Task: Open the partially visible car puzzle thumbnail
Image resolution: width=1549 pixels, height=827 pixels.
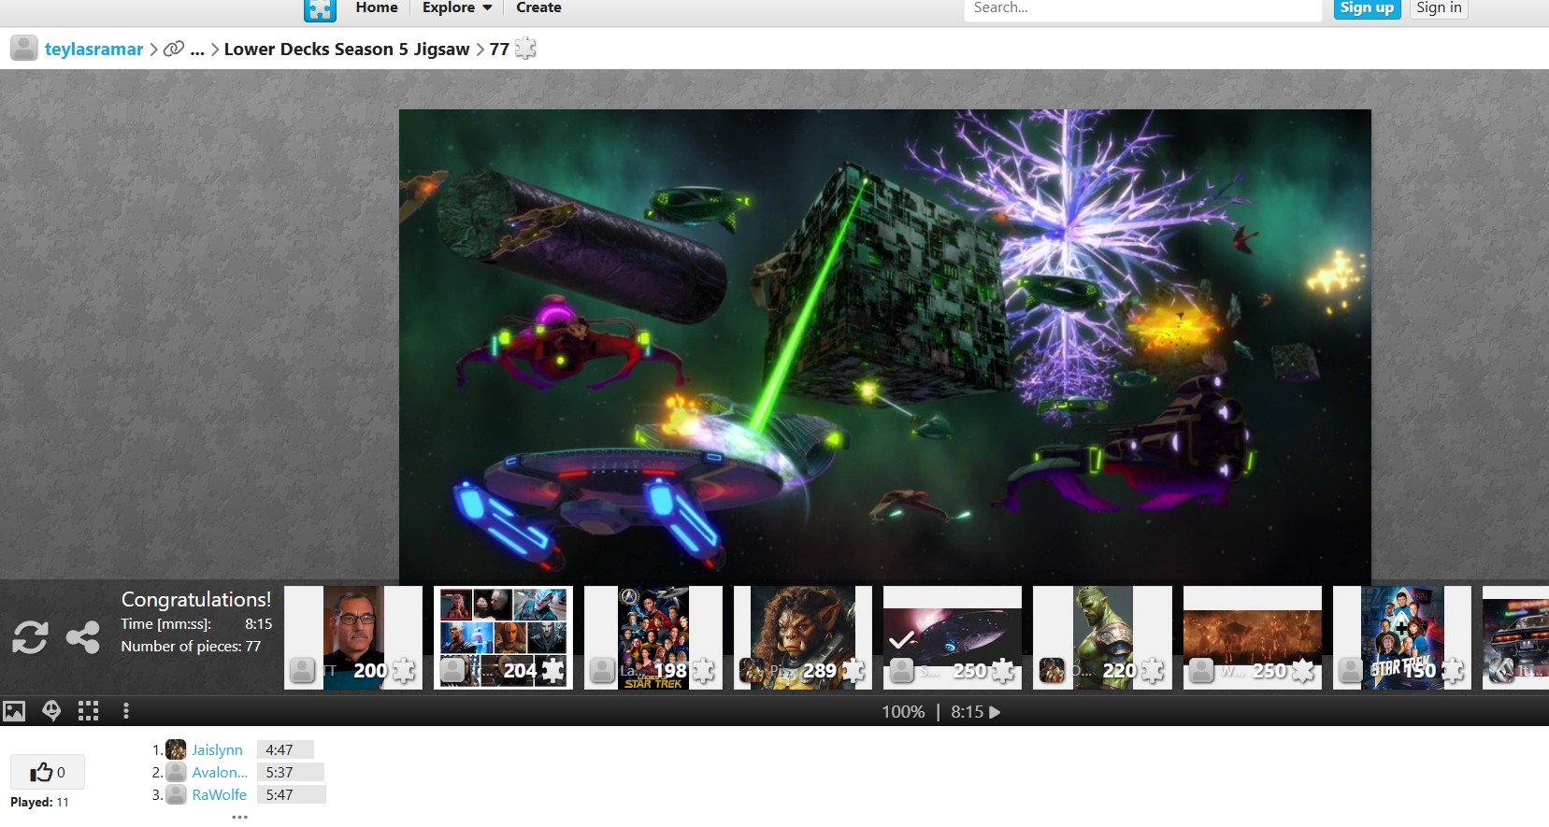Action: click(1515, 637)
